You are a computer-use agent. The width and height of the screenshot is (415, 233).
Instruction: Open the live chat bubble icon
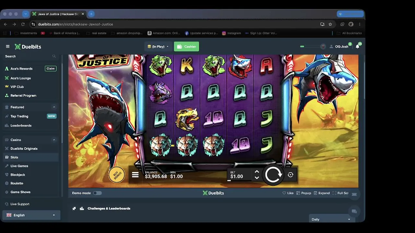point(354,211)
